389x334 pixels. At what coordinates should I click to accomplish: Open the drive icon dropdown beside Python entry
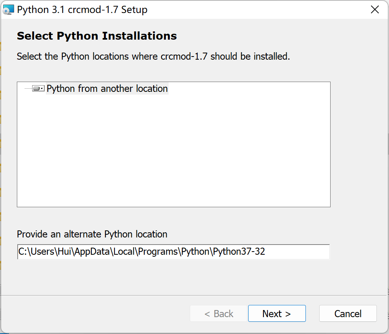[x=38, y=89]
